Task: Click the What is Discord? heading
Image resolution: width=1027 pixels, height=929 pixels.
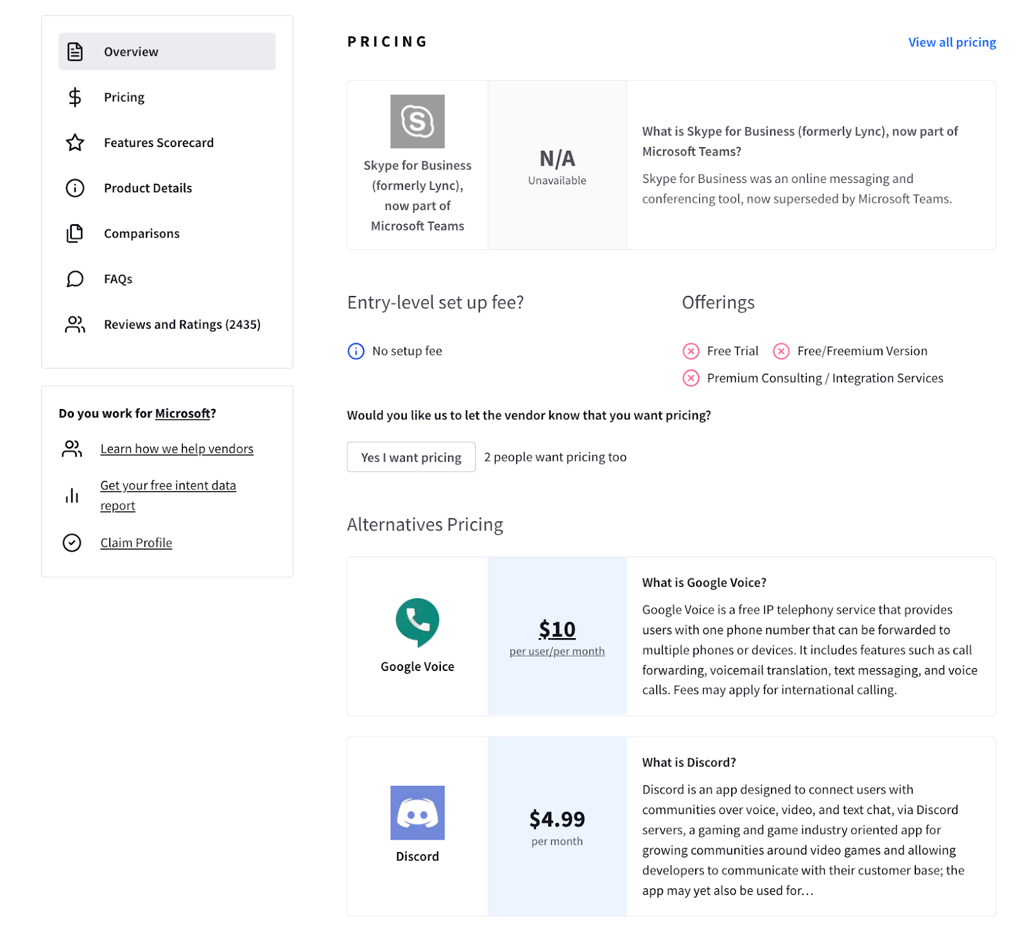Action: [x=689, y=762]
